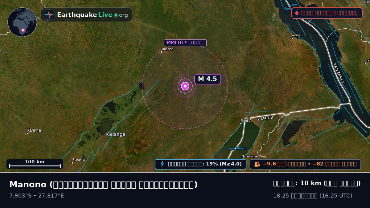Click the Nchelenge place name
The image size is (370, 208).
point(250,156)
